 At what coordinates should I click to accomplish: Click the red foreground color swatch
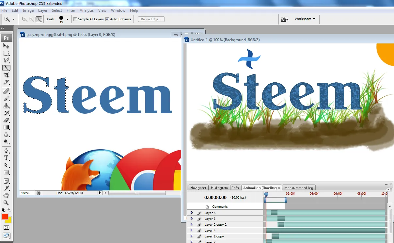pyautogui.click(x=5, y=216)
